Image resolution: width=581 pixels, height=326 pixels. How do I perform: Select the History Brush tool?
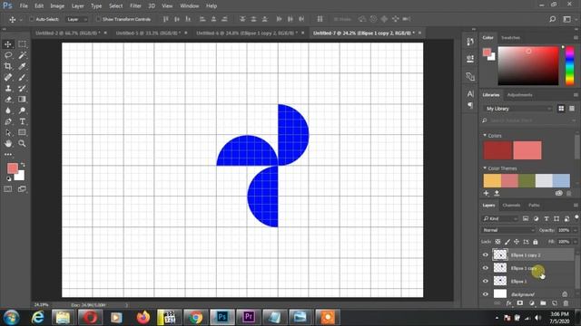pos(22,89)
